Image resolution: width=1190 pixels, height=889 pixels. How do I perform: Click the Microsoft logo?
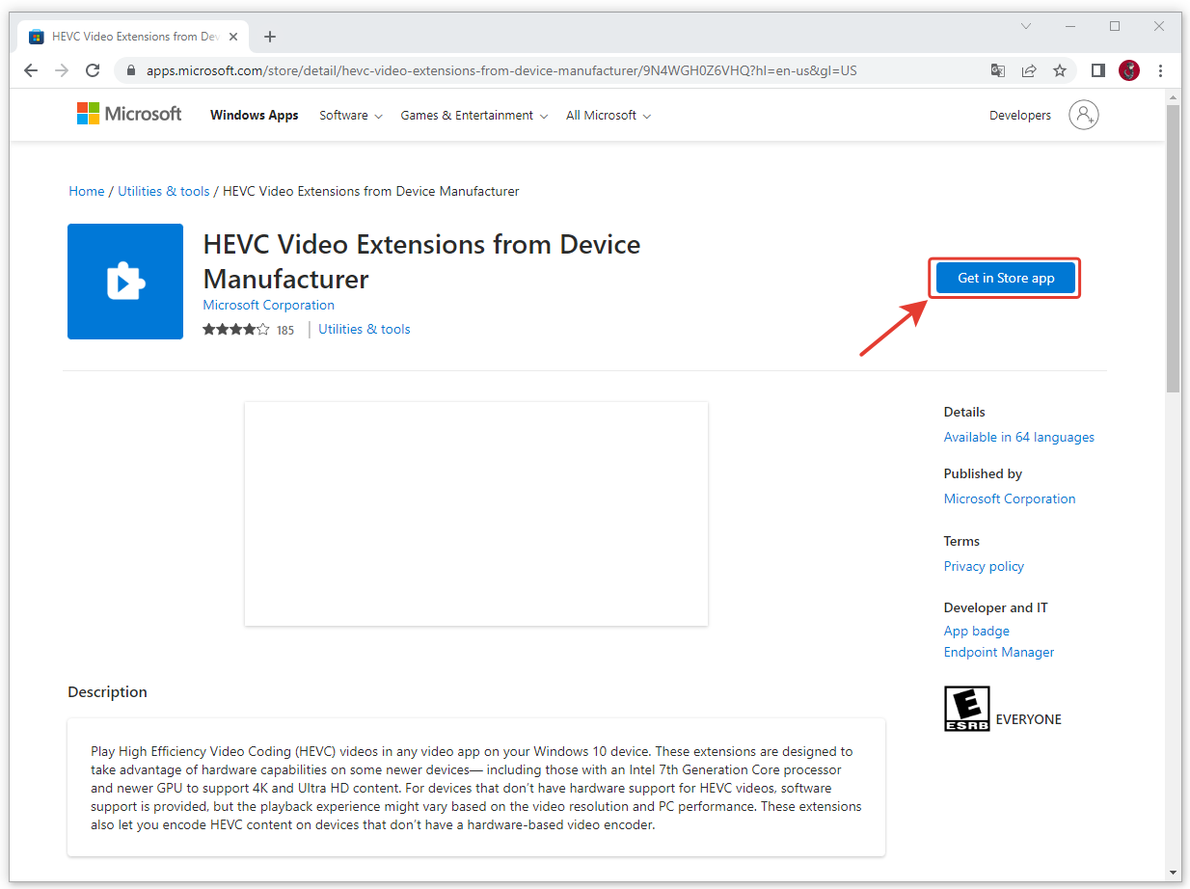click(129, 114)
